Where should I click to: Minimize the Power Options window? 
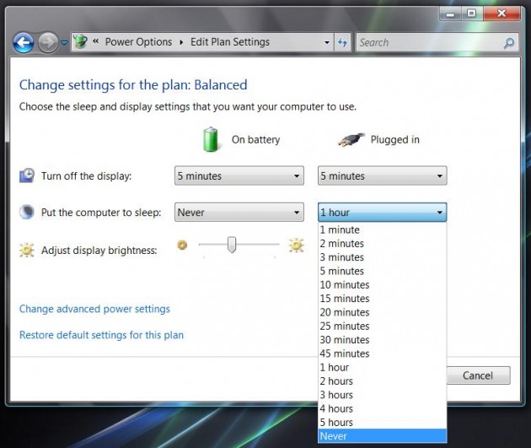pyautogui.click(x=450, y=13)
